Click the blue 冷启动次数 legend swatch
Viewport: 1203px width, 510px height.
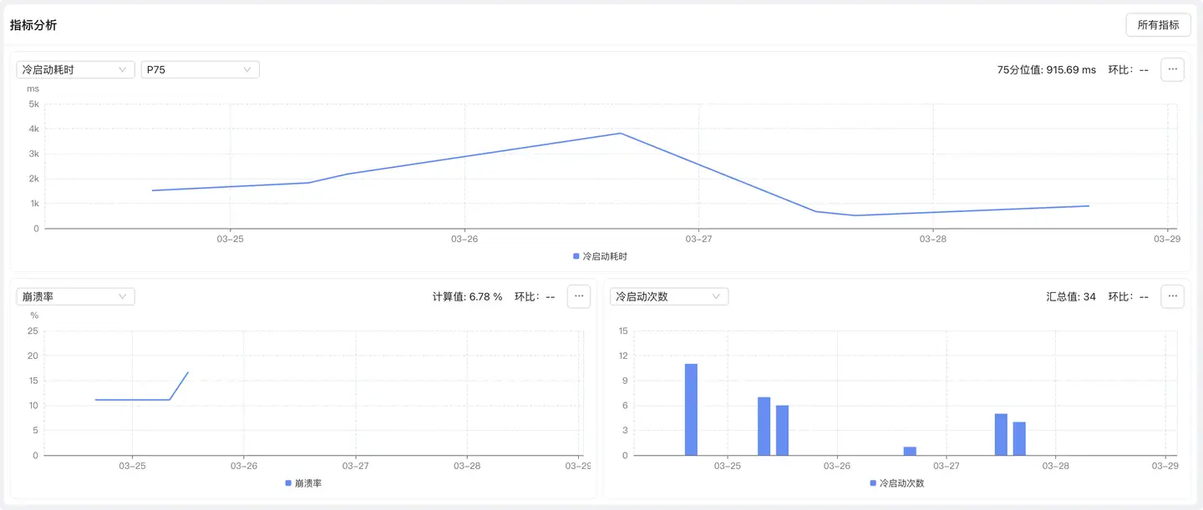click(x=873, y=483)
